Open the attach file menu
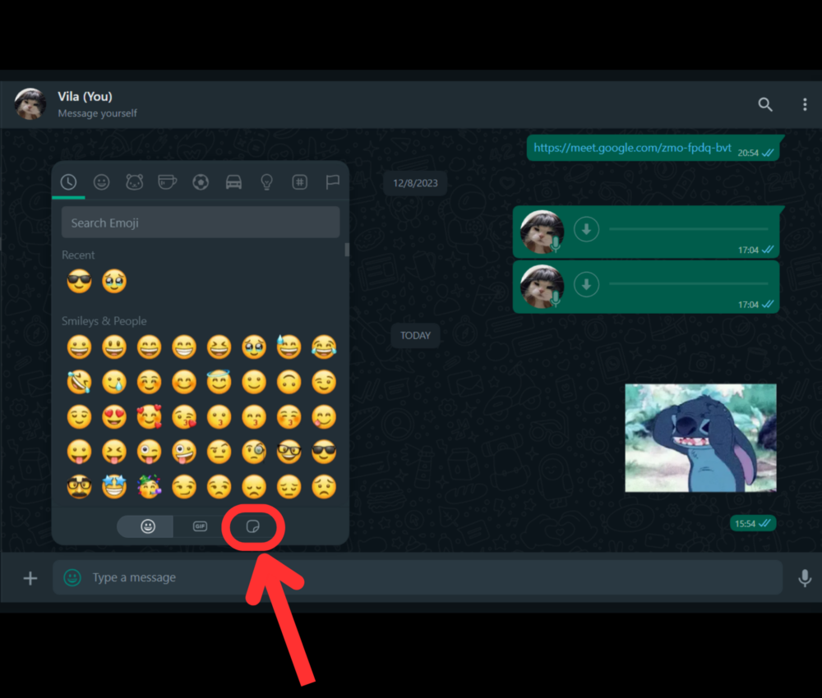Viewport: 822px width, 698px height. pyautogui.click(x=30, y=577)
